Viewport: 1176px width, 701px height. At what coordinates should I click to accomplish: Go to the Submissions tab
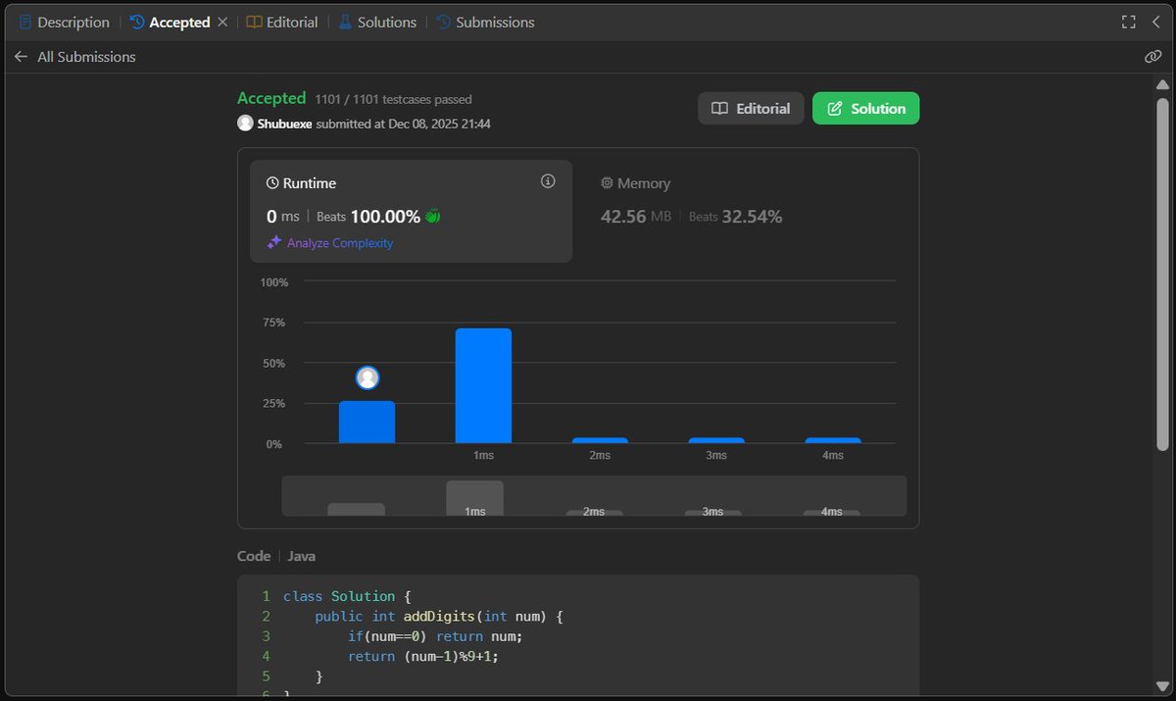click(x=485, y=22)
